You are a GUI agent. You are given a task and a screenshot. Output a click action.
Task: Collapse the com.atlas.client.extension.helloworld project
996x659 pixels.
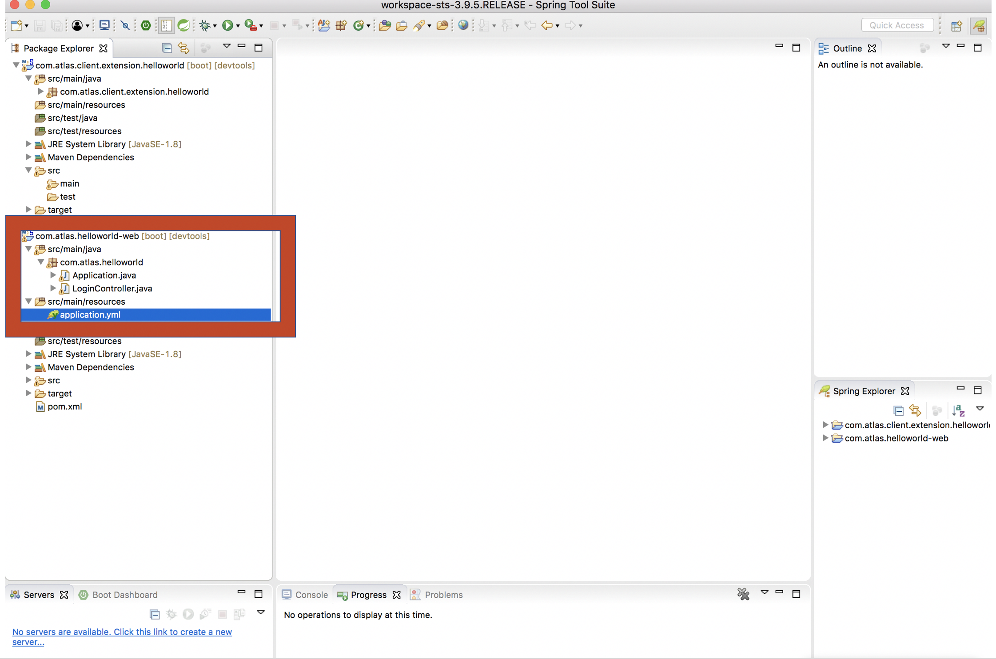pos(16,65)
